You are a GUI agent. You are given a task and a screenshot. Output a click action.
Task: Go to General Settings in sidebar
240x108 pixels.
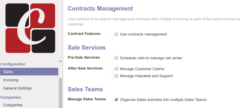pyautogui.click(x=17, y=88)
